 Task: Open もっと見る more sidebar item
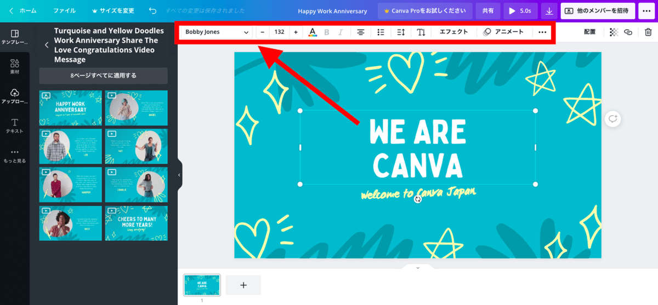coord(15,156)
